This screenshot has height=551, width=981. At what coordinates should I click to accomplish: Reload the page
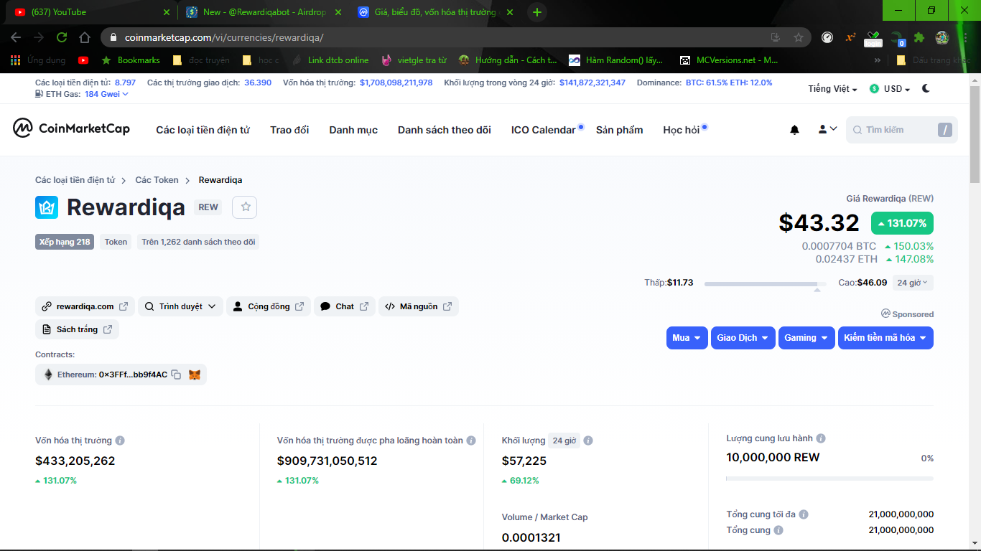pyautogui.click(x=62, y=37)
